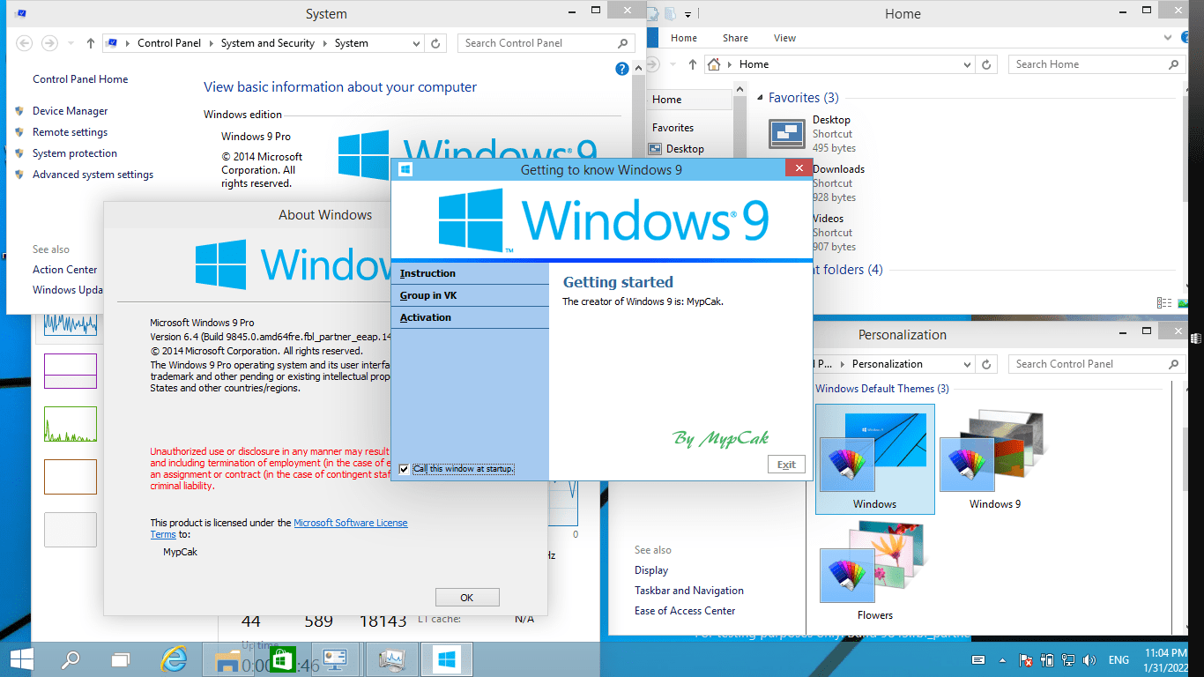Select the Windows theme thumbnail
Viewport: 1204px width, 677px height.
click(x=874, y=458)
